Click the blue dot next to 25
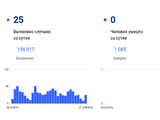 coord(8,20)
